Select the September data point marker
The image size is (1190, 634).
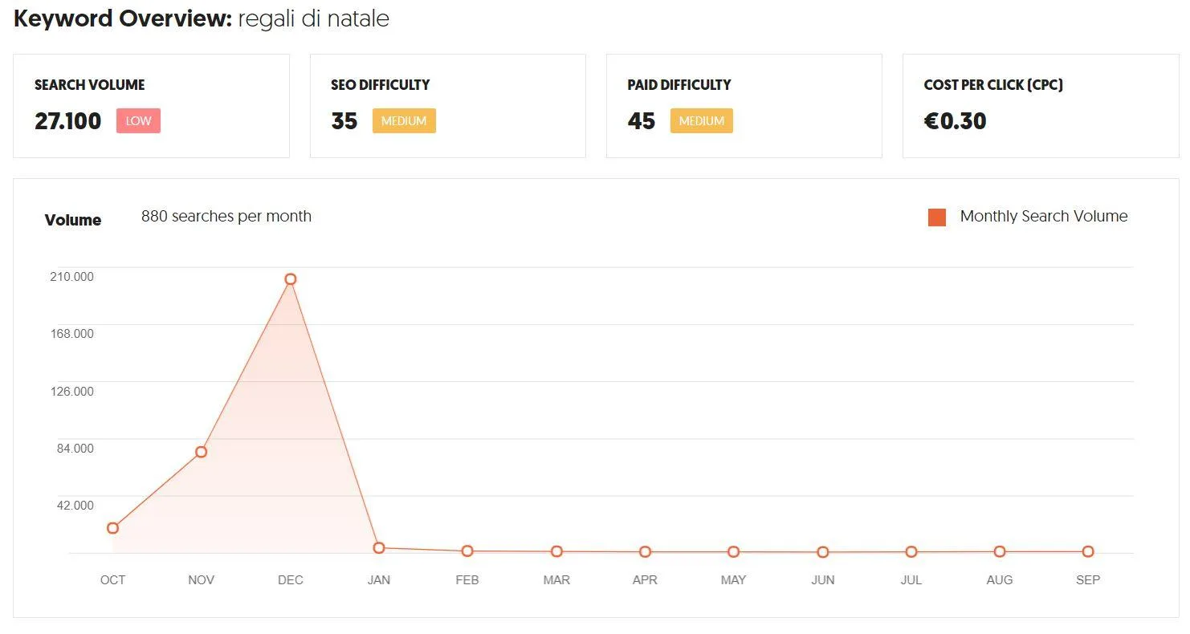click(x=1088, y=551)
